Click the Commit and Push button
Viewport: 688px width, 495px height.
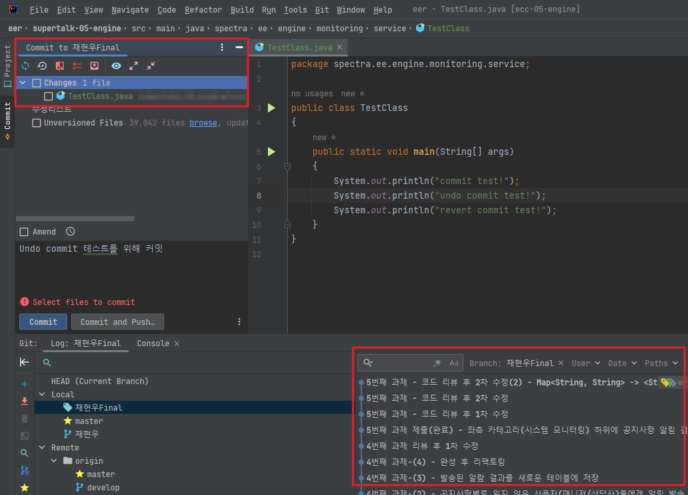(117, 321)
